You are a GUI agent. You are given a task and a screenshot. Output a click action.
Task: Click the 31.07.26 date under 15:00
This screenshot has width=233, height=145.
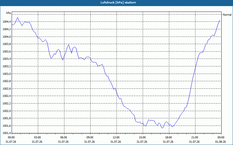[142, 142]
